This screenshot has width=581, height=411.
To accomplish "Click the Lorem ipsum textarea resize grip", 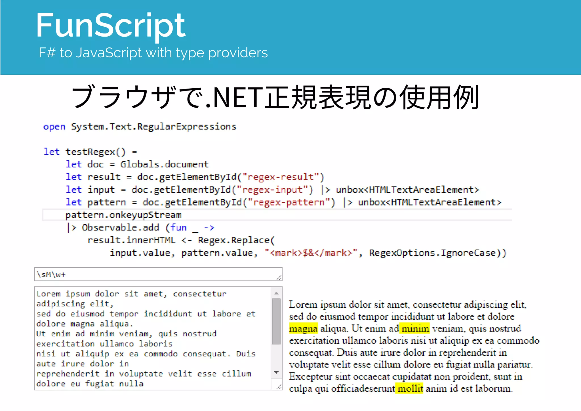I will pos(279,386).
